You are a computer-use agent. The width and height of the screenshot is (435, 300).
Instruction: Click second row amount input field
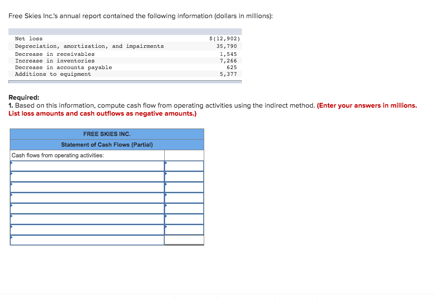point(184,176)
